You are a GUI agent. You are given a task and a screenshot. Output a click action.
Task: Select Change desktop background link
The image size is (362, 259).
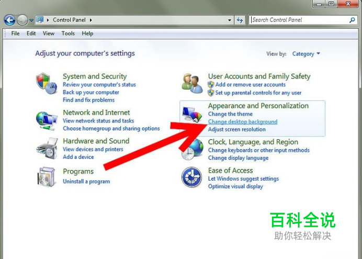tap(243, 121)
